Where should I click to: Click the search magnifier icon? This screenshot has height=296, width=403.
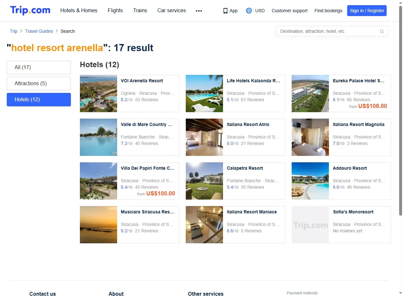pos(382,31)
